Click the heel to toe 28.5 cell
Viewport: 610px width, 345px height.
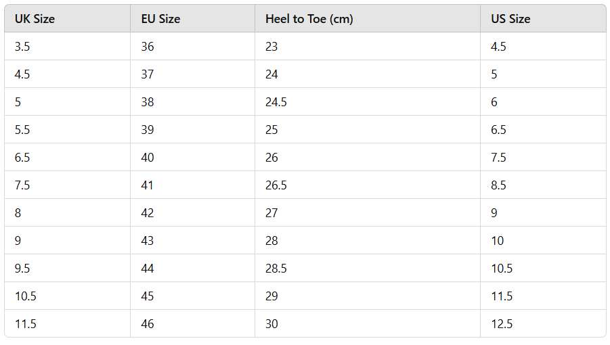276,269
